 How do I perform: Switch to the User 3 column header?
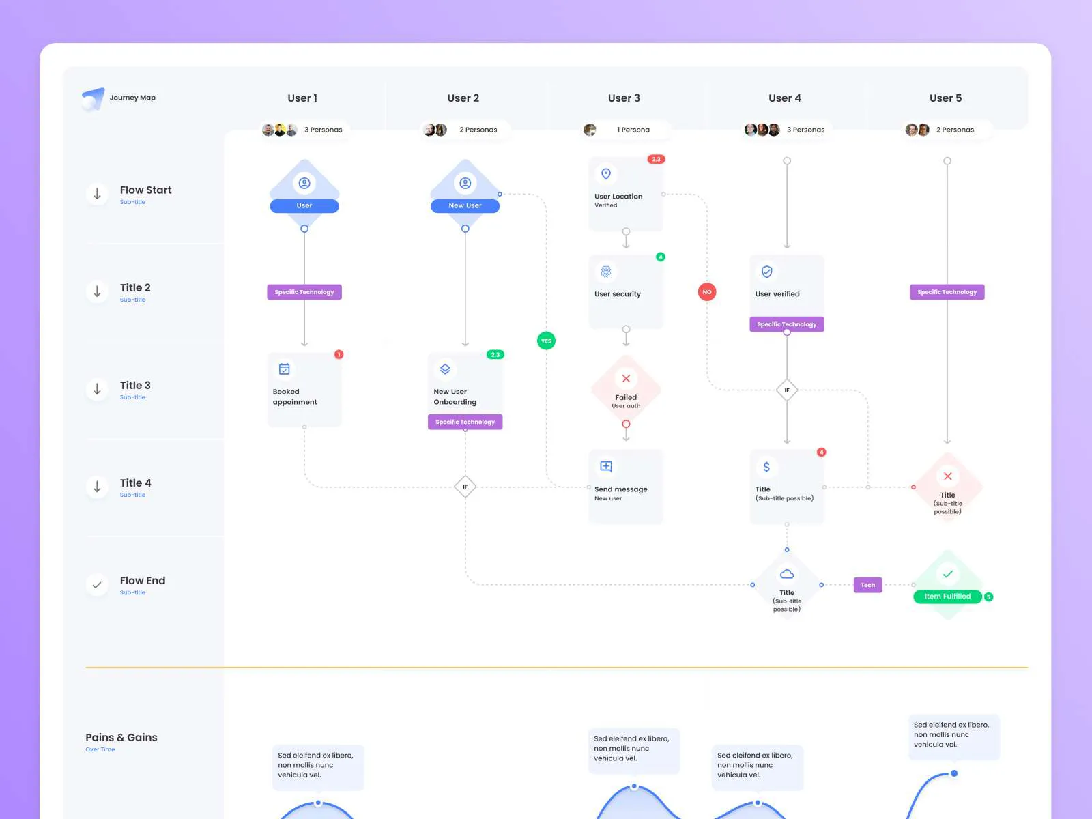pos(624,98)
